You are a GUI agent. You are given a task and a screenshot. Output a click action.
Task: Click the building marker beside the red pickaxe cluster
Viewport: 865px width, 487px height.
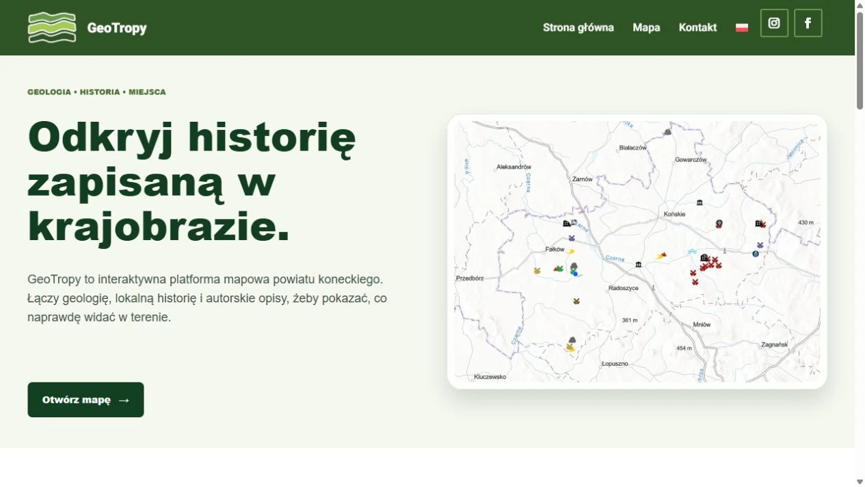[704, 258]
